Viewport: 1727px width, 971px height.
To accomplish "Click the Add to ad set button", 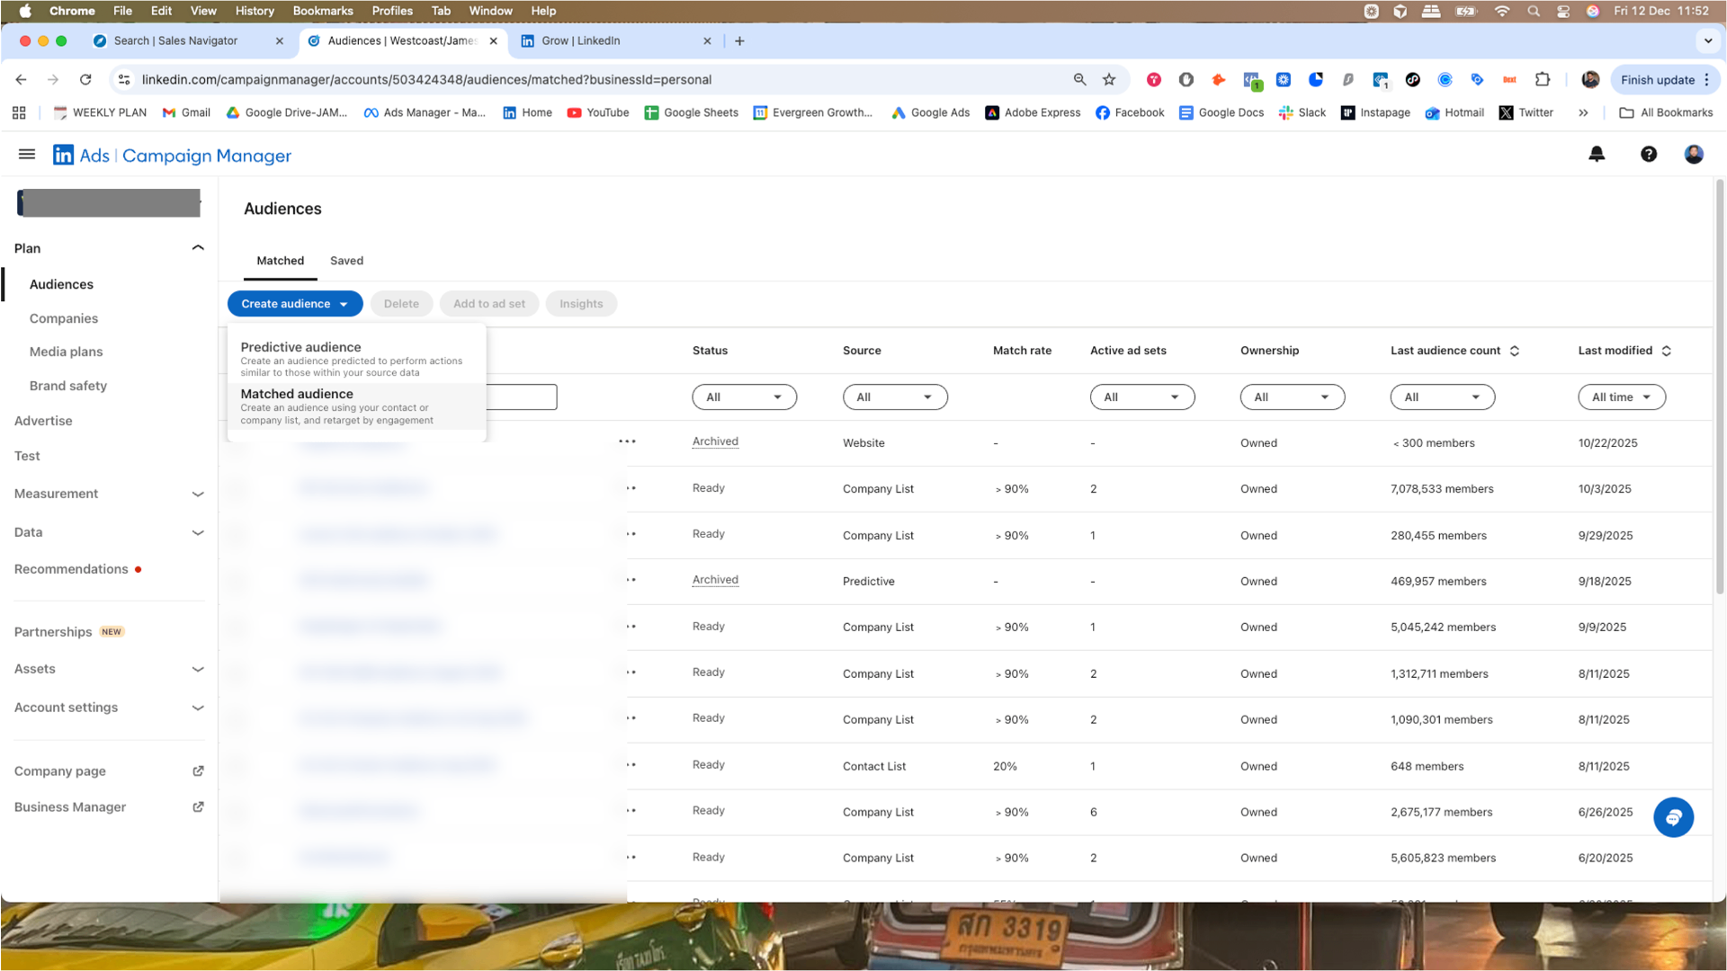I will pyautogui.click(x=489, y=304).
